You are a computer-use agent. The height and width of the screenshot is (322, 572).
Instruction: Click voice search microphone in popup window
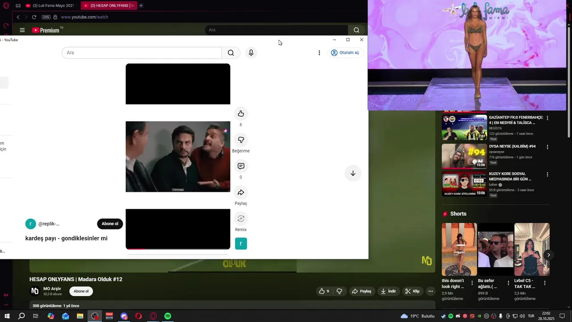click(x=251, y=53)
